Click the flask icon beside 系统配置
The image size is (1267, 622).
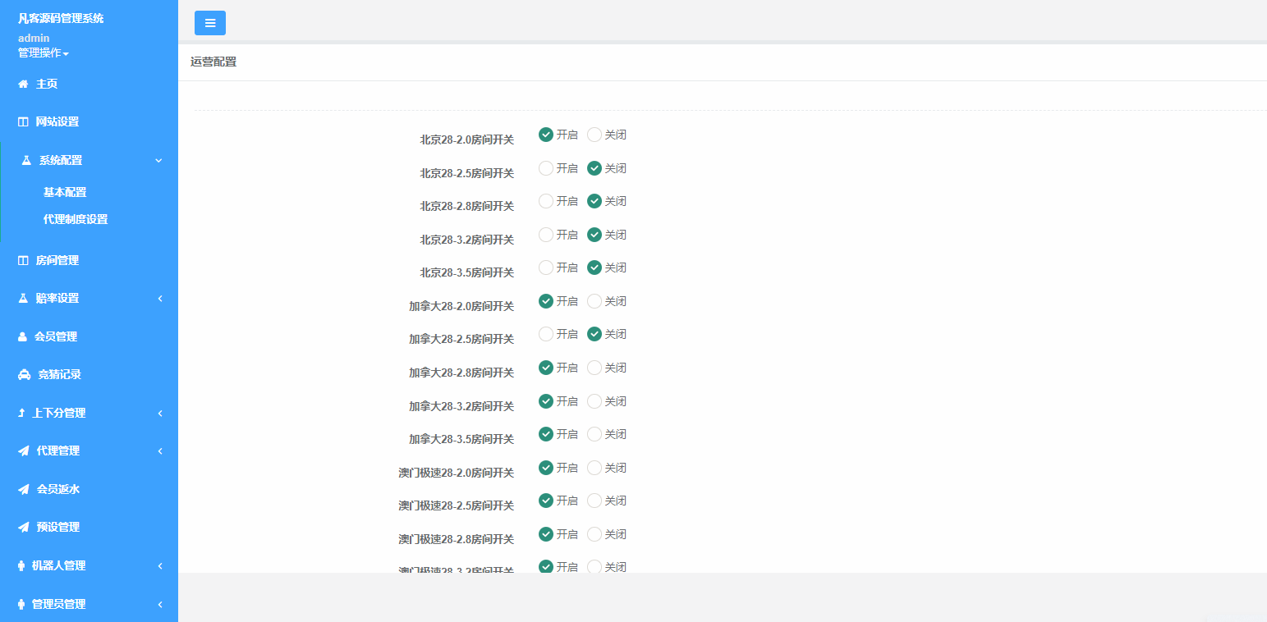[26, 160]
